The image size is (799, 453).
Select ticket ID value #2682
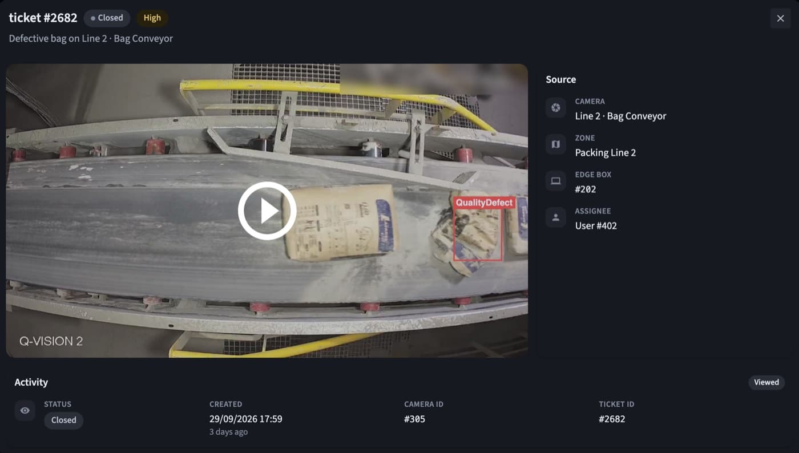coord(612,419)
